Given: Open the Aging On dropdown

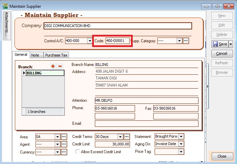Looking at the screenshot, I should click(x=181, y=144).
